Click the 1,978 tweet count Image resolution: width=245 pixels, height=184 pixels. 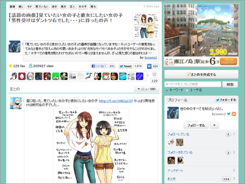tap(138, 66)
